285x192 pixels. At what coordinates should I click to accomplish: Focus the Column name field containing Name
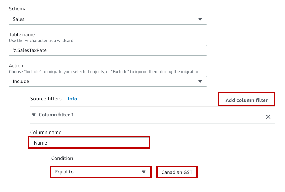(x=89, y=143)
